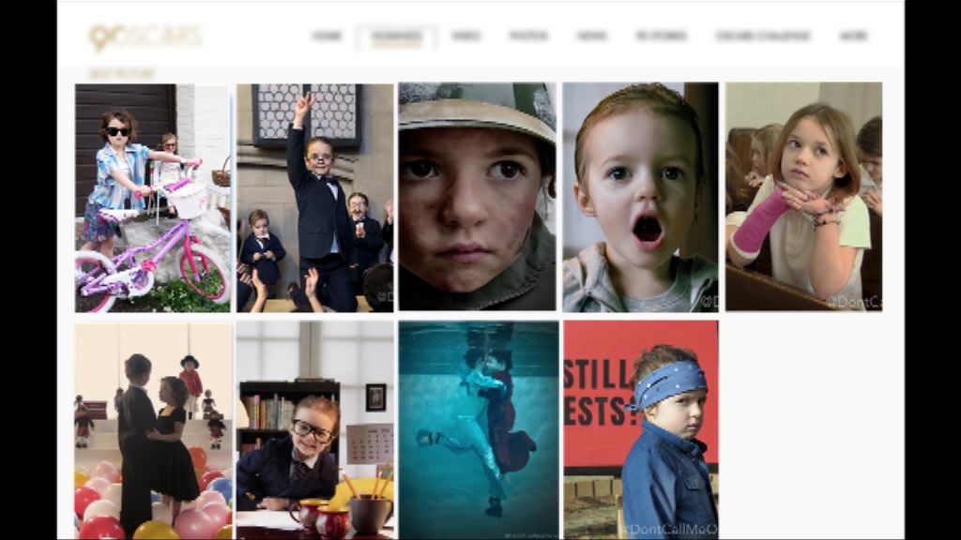Expand the More menu
Viewport: 961px width, 540px height.
(x=852, y=37)
